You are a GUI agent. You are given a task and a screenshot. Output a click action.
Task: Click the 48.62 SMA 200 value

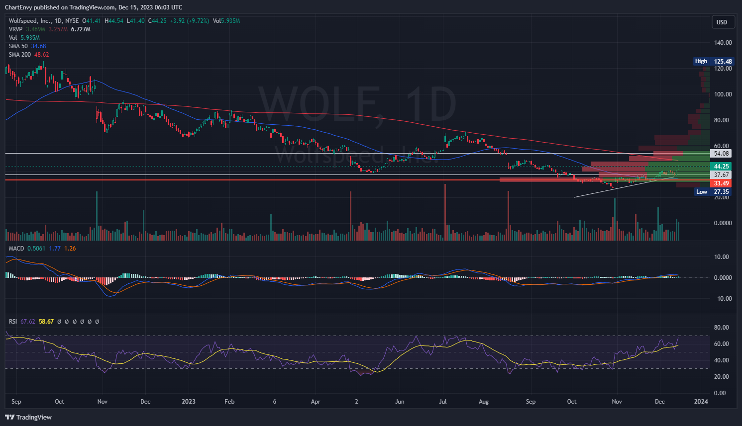tap(42, 55)
